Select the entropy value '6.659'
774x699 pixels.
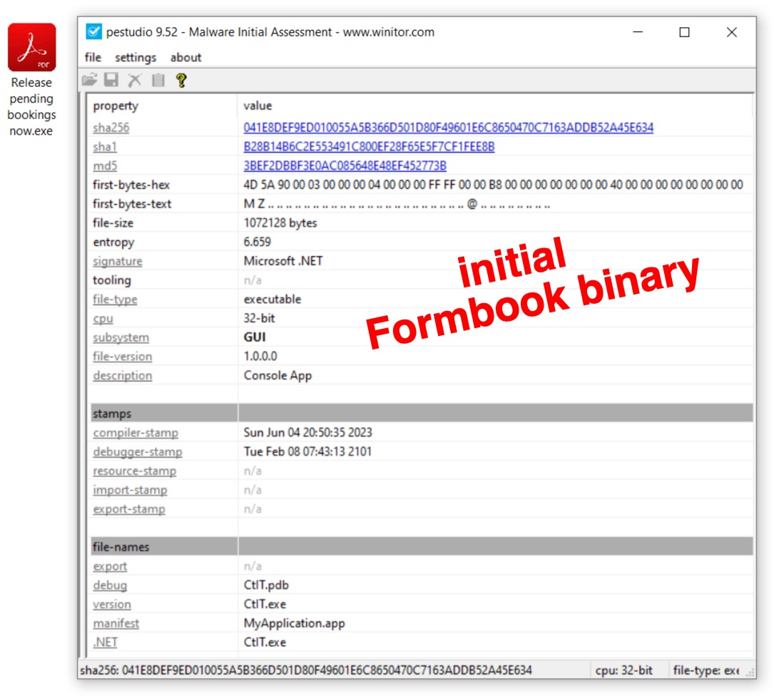tap(258, 242)
